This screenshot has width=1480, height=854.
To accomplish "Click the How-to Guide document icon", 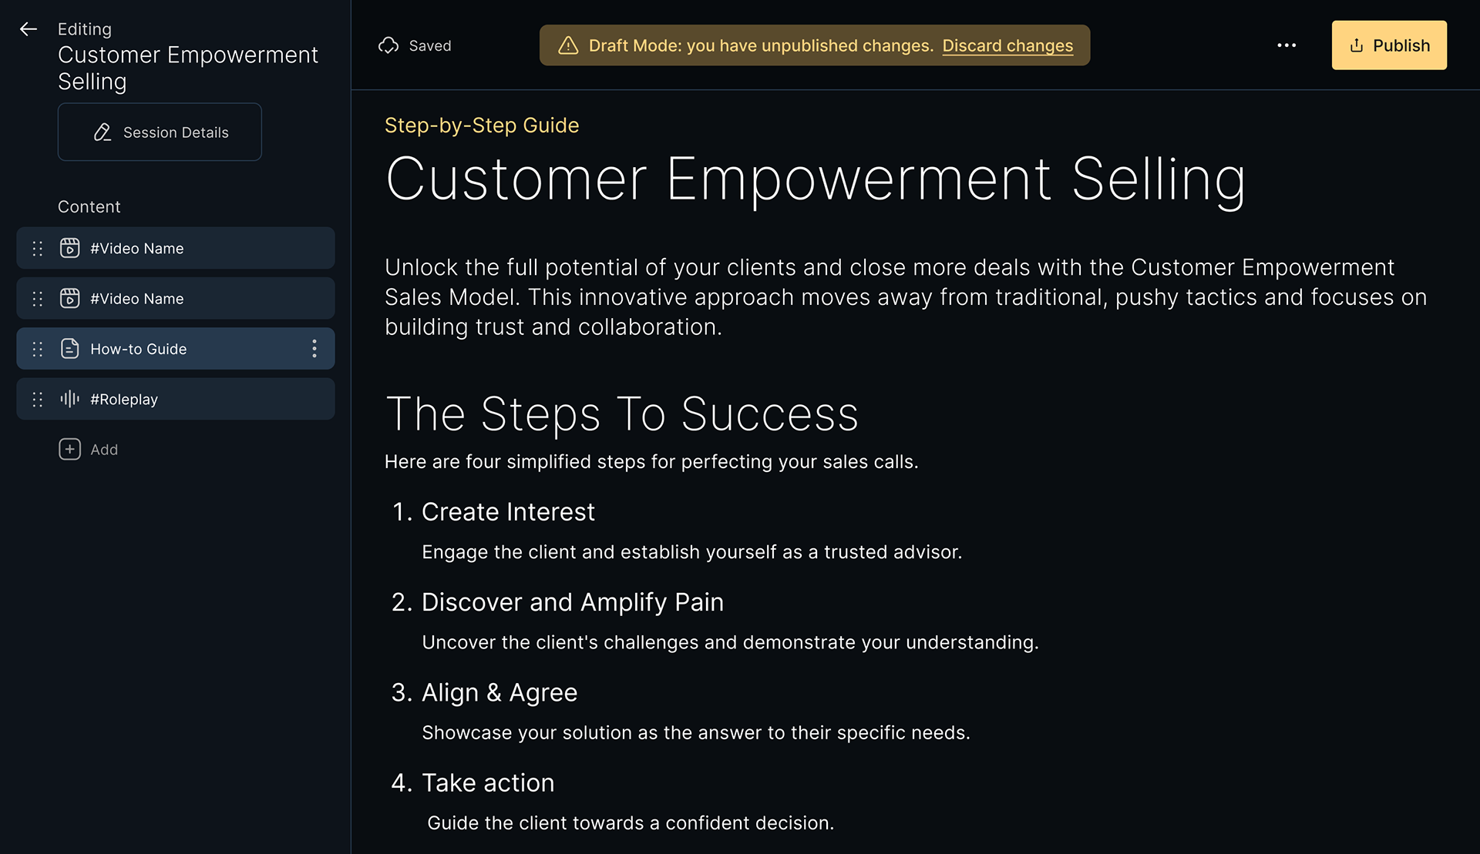I will (x=69, y=349).
